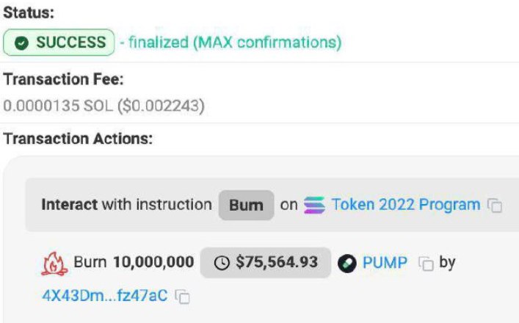The height and width of the screenshot is (323, 519).
Task: Copy the Token 2022 Program address
Action: 495,206
